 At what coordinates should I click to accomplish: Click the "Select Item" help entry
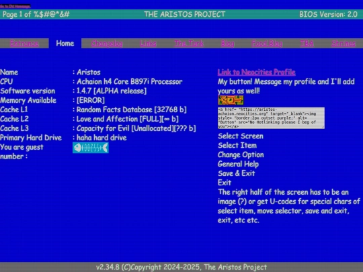click(237, 146)
